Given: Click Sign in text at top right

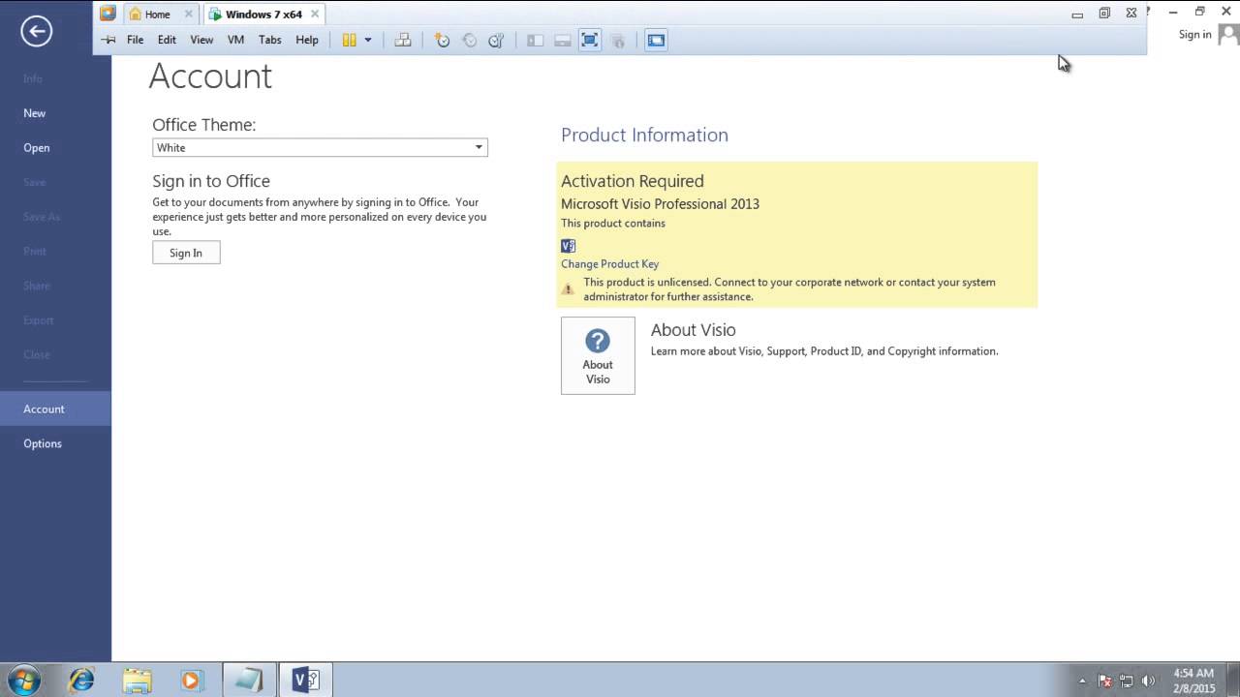Looking at the screenshot, I should pos(1194,35).
